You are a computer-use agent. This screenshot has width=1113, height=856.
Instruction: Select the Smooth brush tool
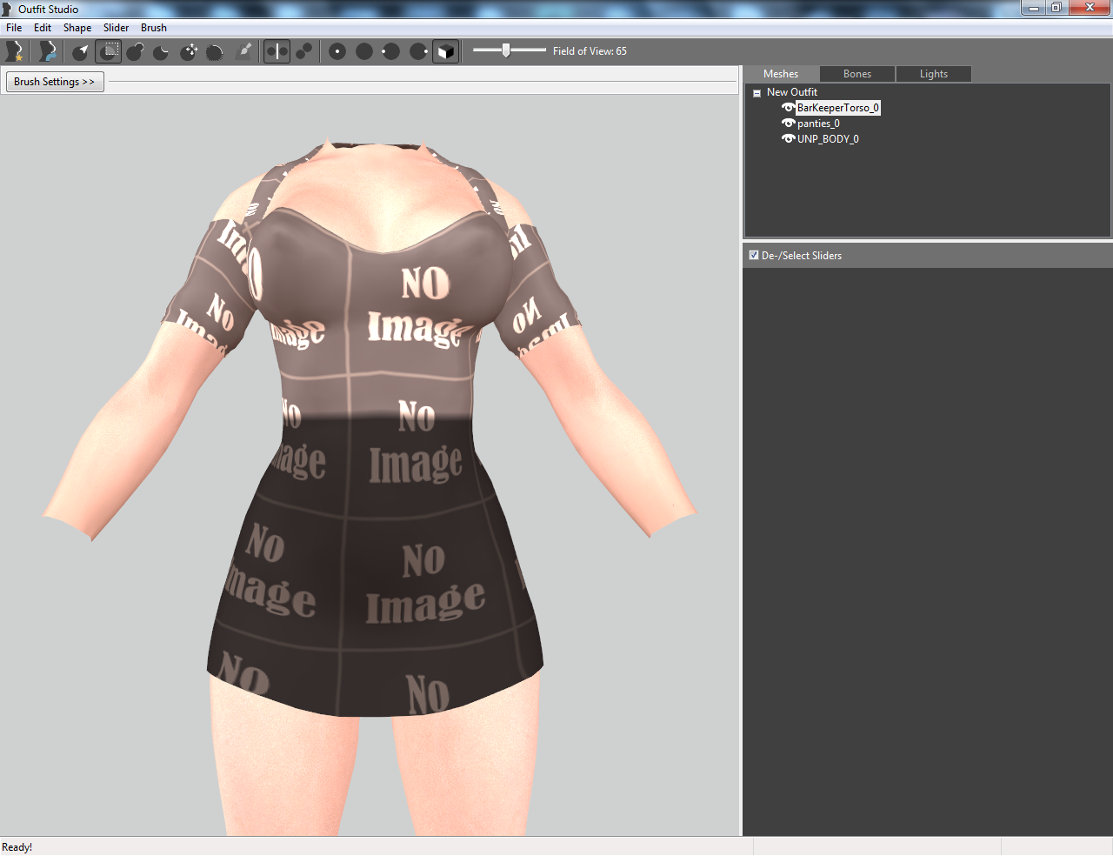(x=215, y=50)
